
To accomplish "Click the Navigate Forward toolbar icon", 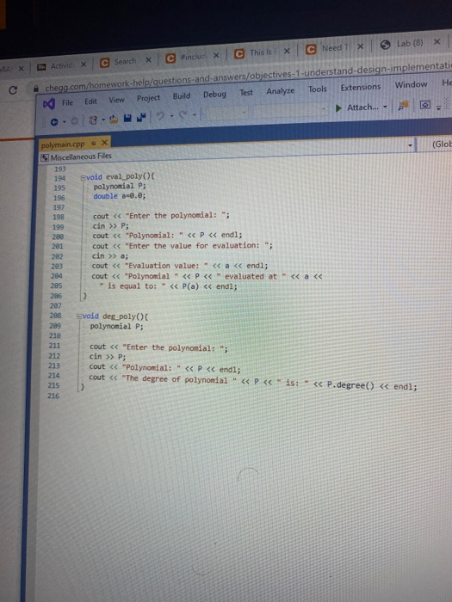I will coord(75,121).
